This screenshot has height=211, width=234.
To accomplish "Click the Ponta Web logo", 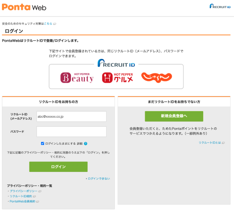I will coord(24,7).
